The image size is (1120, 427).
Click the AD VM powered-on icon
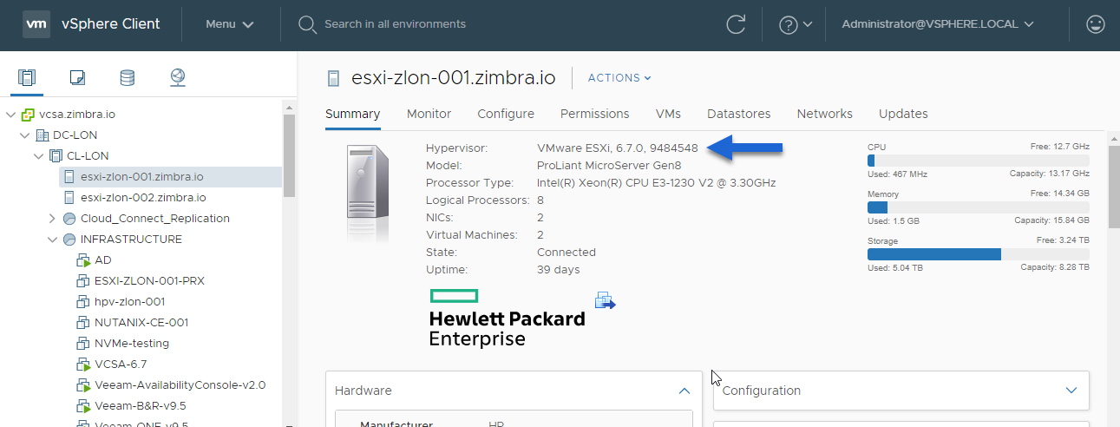tap(83, 260)
